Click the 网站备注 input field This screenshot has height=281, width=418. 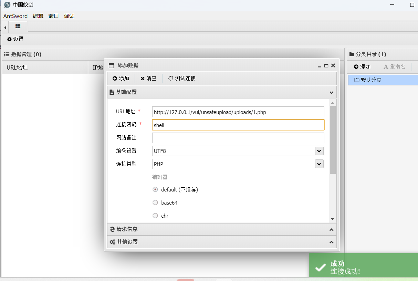(238, 138)
